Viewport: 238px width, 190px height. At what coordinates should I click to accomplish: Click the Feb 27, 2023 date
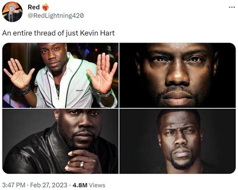pos(49,185)
